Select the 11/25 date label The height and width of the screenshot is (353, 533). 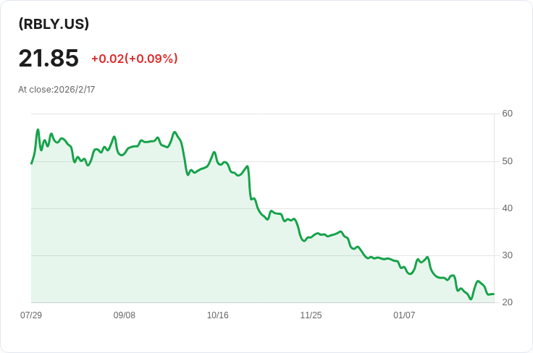click(x=311, y=315)
